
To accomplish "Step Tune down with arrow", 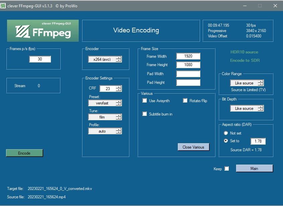I will click(x=119, y=119).
